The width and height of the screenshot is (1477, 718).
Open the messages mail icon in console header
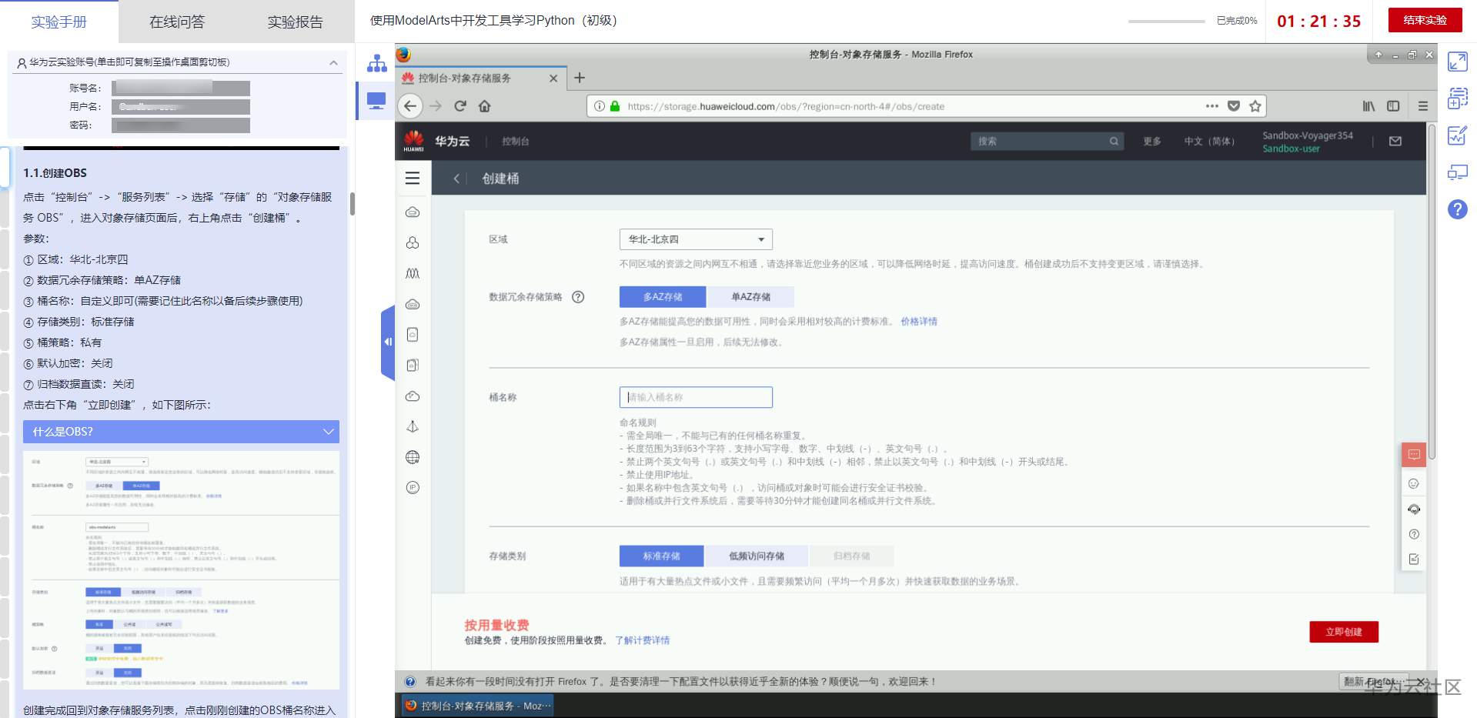click(1395, 141)
